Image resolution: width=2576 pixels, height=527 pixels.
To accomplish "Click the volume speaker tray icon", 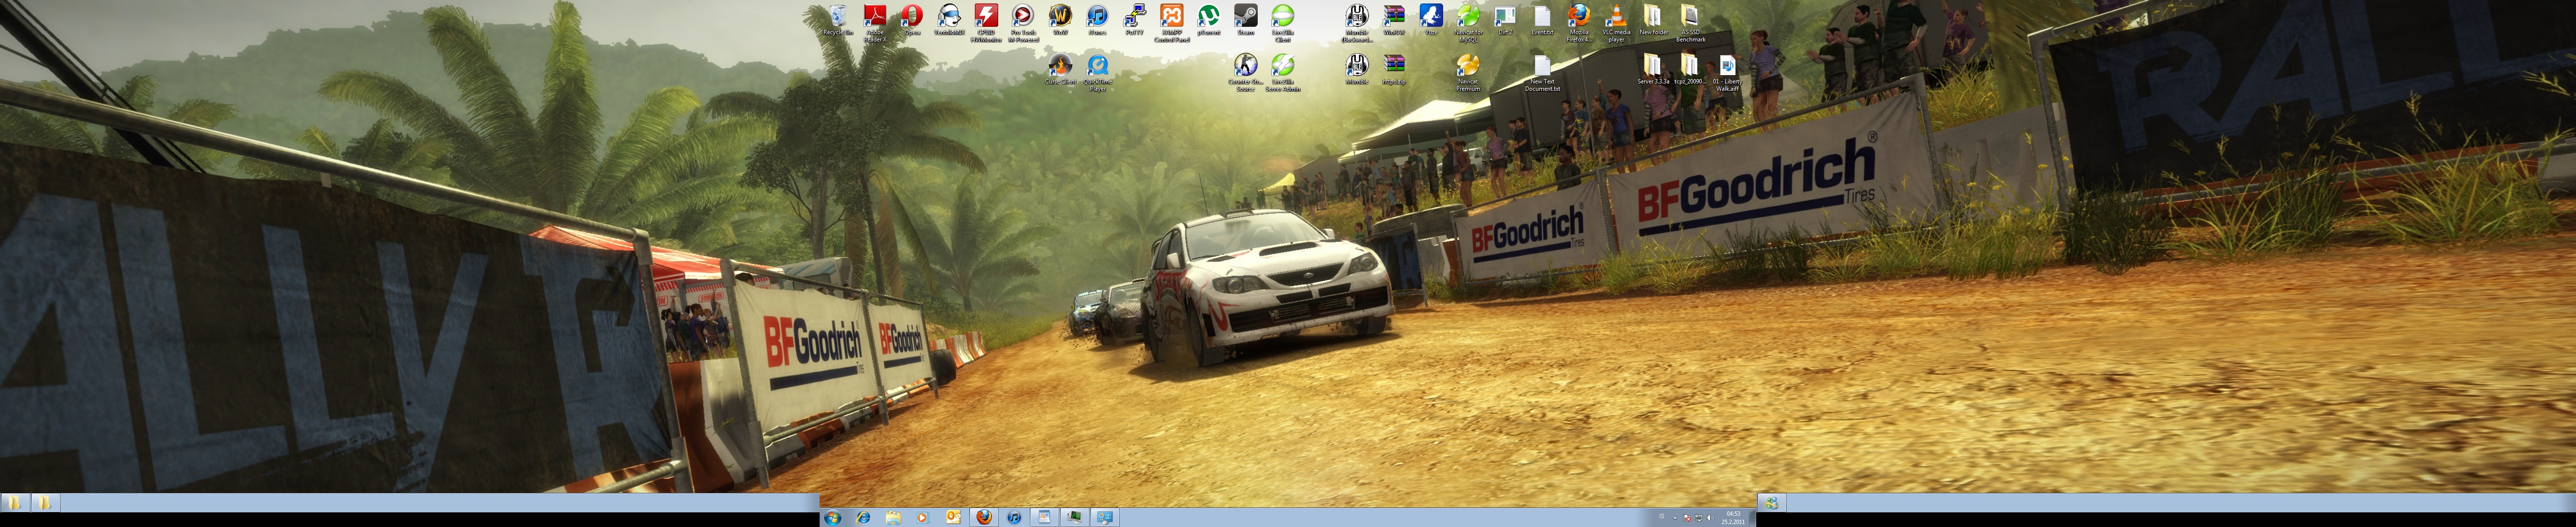I will pyautogui.click(x=1710, y=517).
